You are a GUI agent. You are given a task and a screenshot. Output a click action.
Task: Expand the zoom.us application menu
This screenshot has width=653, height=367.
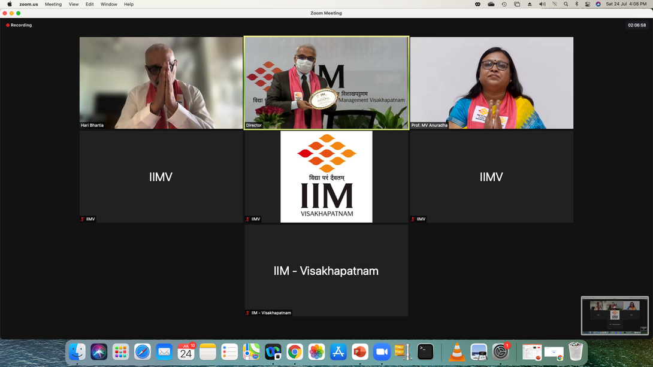[29, 4]
